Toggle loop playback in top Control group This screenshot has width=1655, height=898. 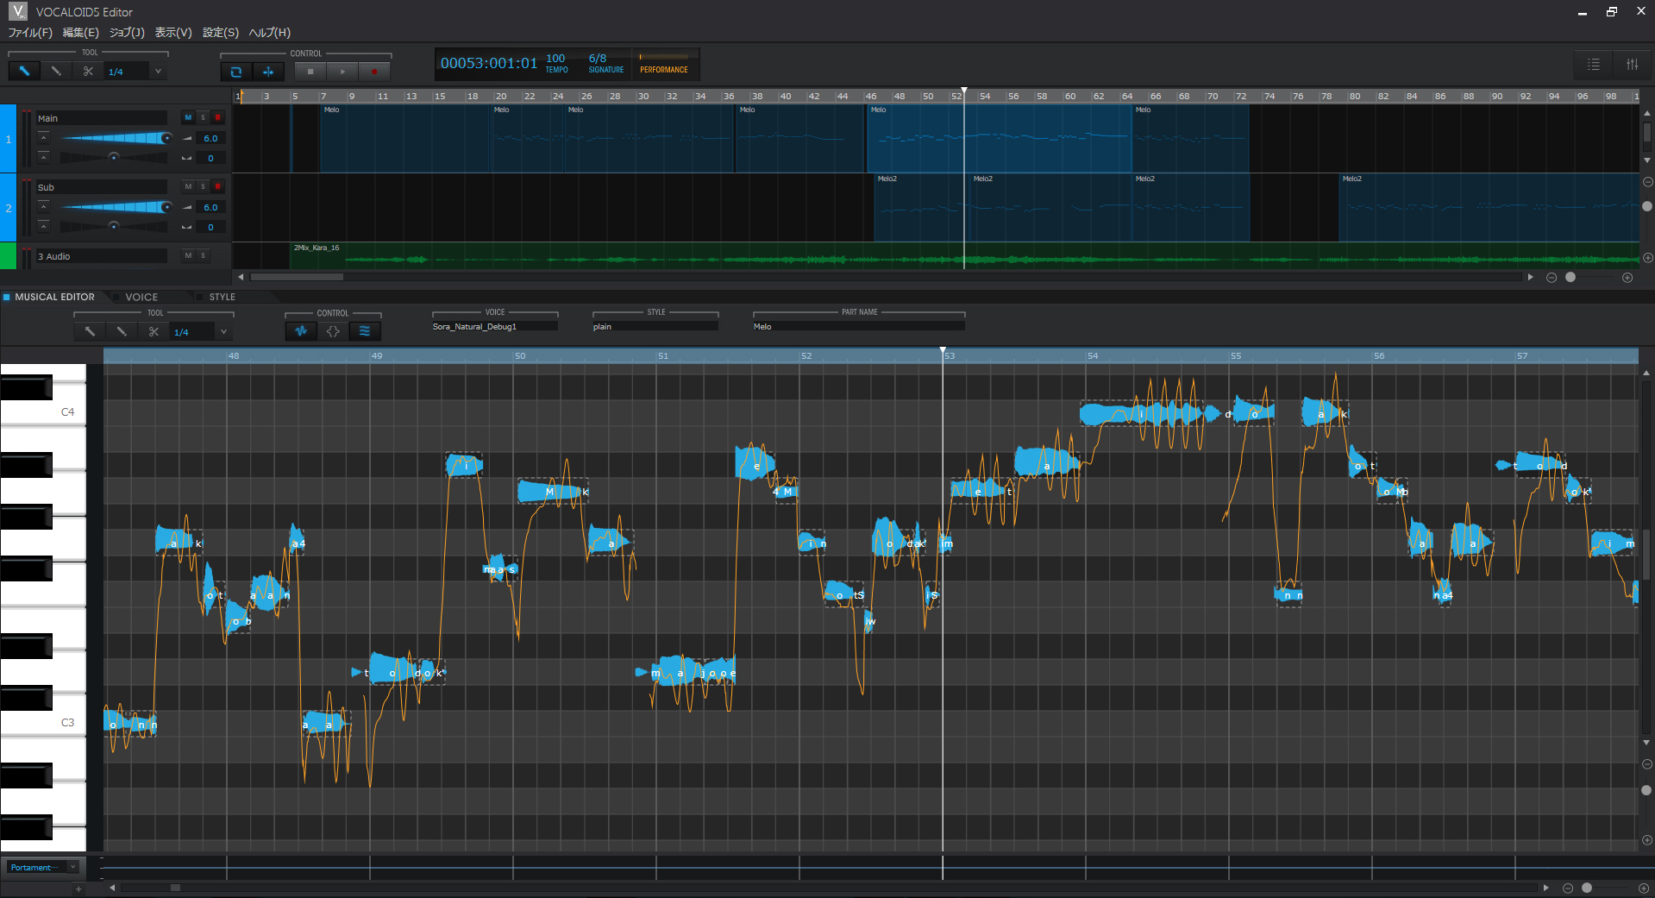pyautogui.click(x=236, y=72)
